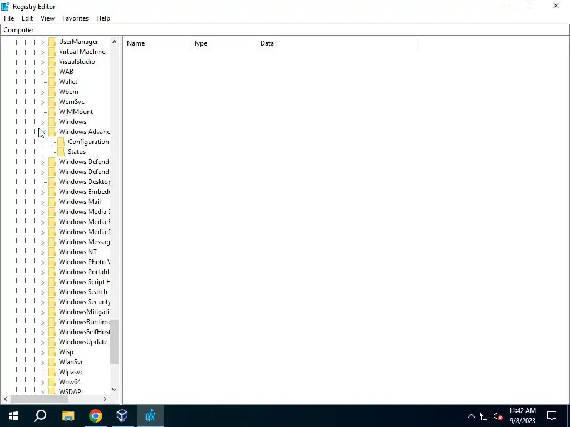Select the Wallet folder icon
This screenshot has height=427, width=570.
coord(52,82)
